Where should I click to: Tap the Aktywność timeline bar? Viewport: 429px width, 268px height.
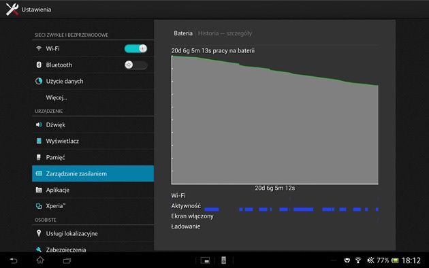[291, 210]
